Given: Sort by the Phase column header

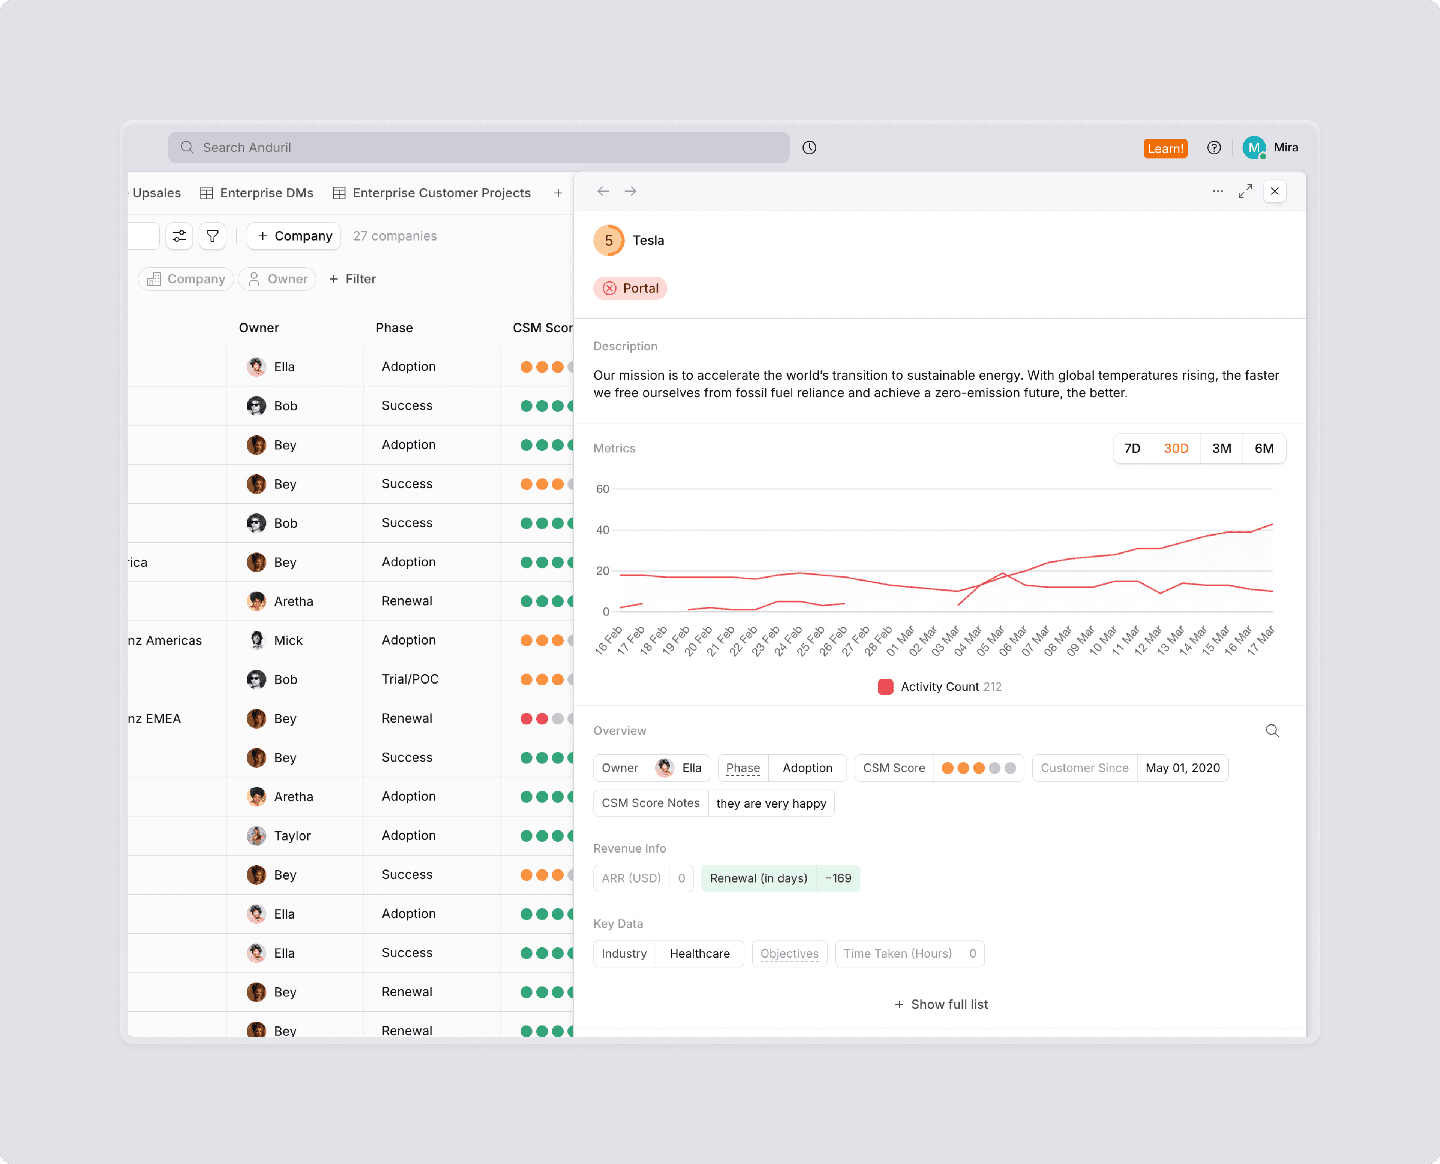Looking at the screenshot, I should coord(394,328).
